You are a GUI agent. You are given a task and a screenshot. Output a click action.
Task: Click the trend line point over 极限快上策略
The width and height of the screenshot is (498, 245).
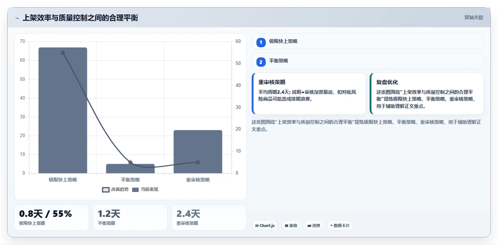pos(63,53)
